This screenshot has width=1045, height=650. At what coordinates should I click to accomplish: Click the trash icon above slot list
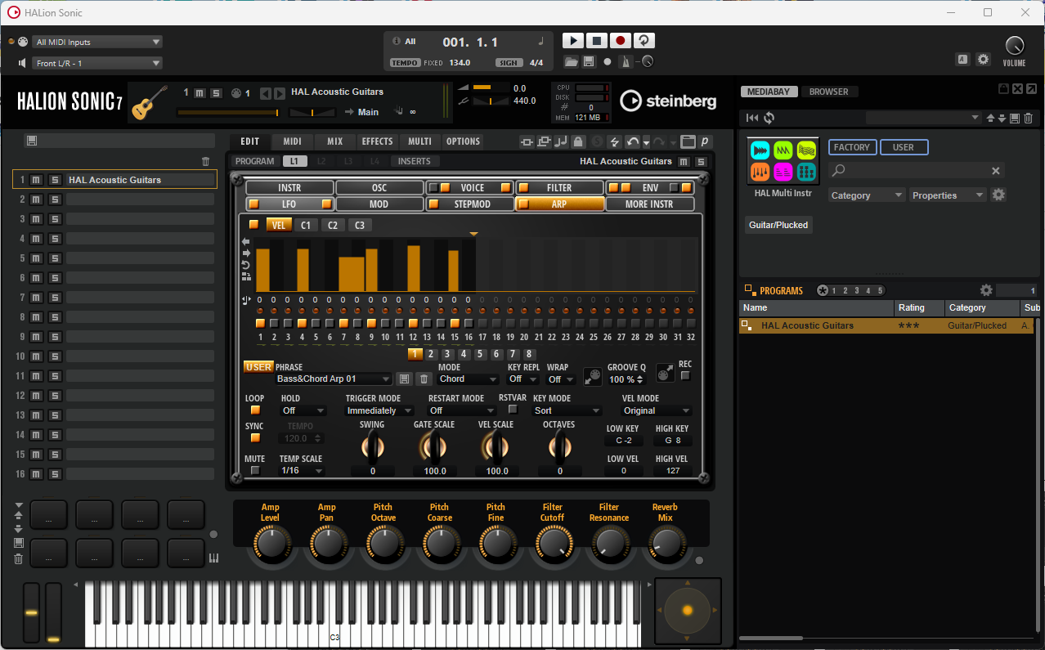[x=206, y=162]
